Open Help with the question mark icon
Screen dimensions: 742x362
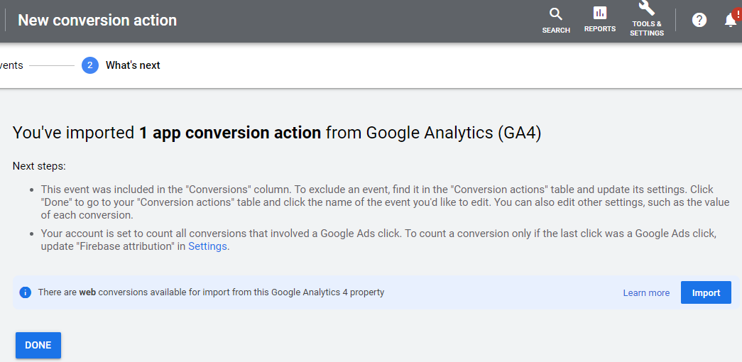(699, 20)
